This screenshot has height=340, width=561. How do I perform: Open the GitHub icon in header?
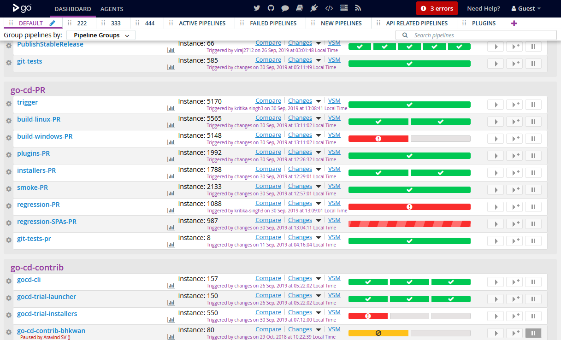(271, 8)
